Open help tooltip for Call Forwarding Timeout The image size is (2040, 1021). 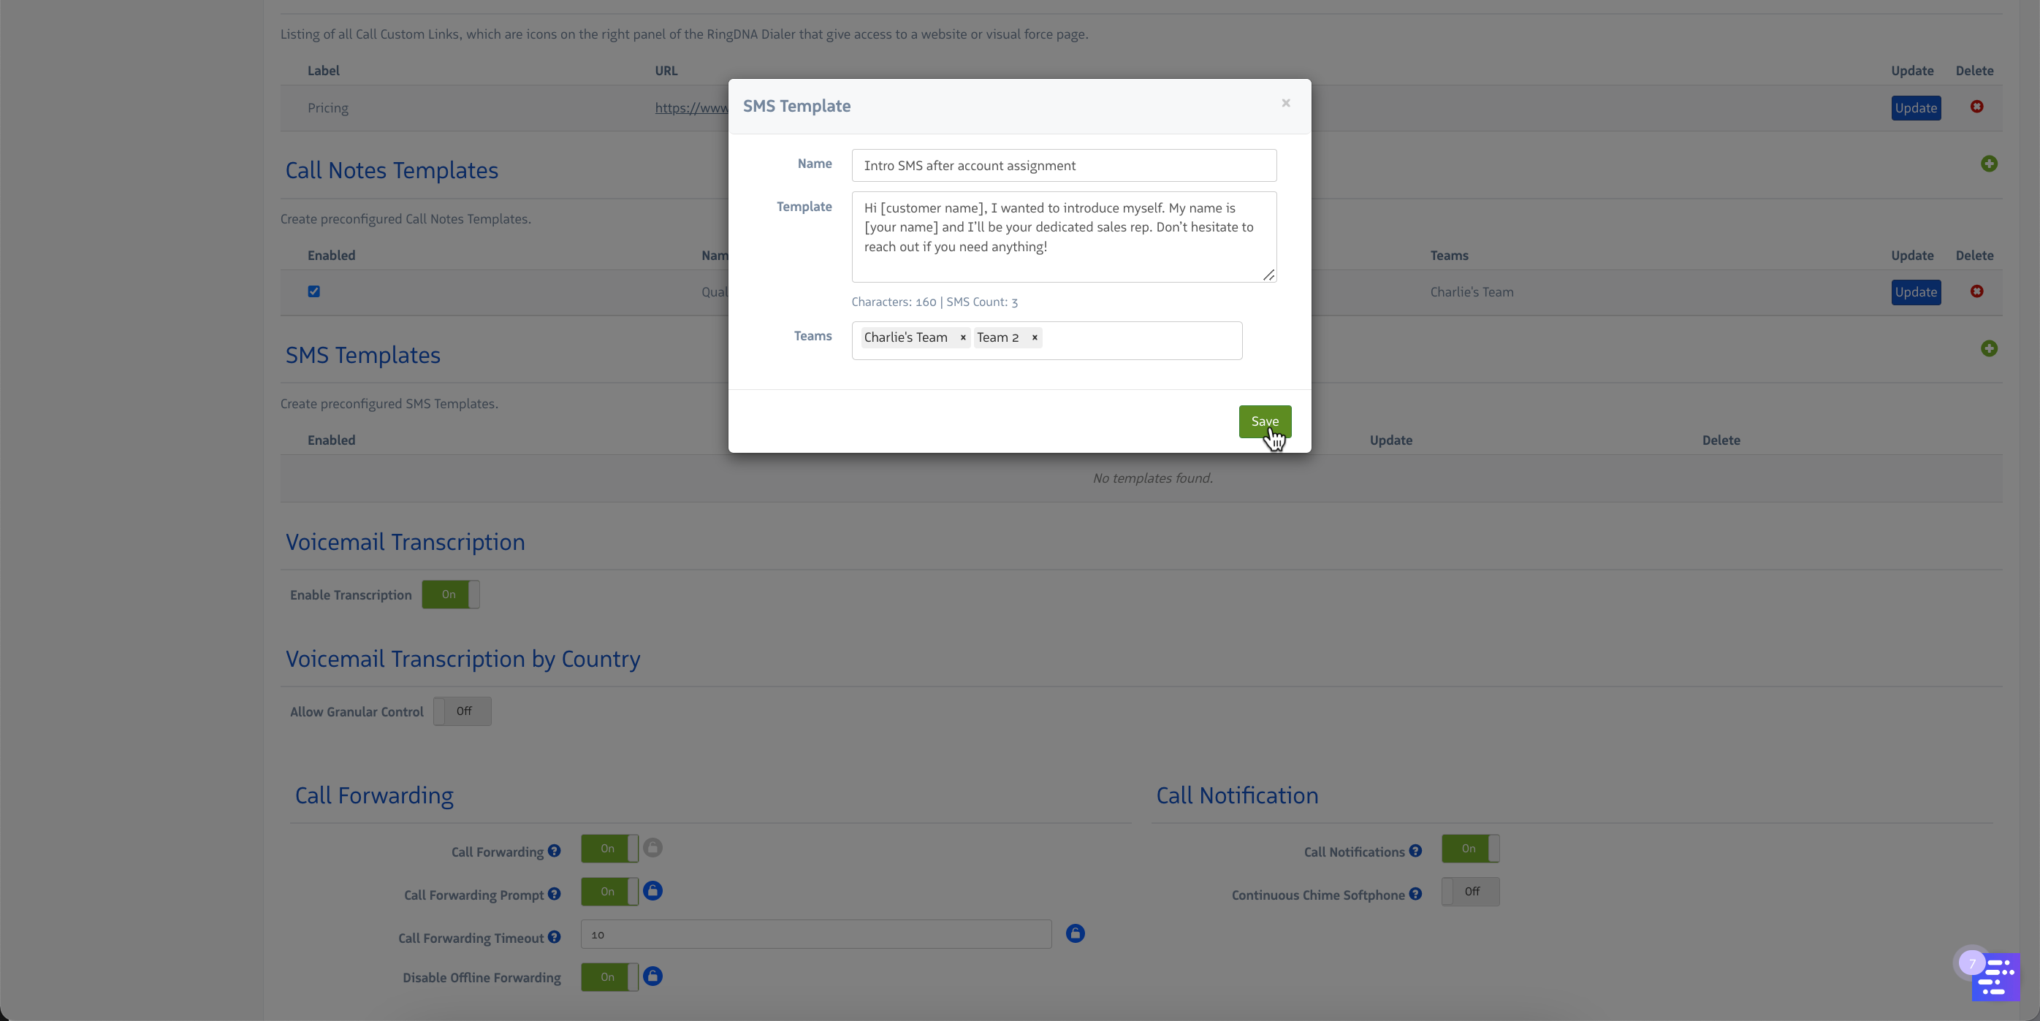[555, 936]
